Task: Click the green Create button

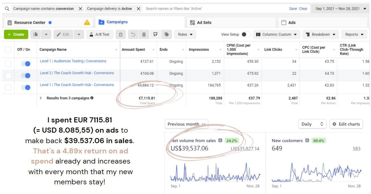Action: 16,34
